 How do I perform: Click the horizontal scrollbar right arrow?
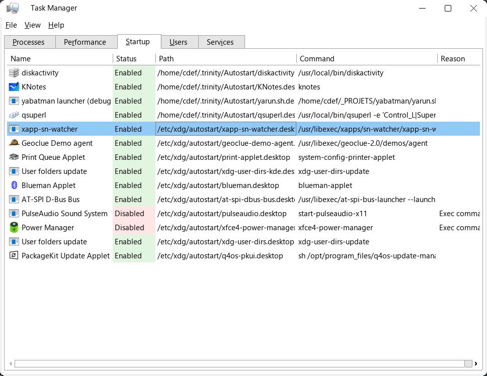(476, 363)
